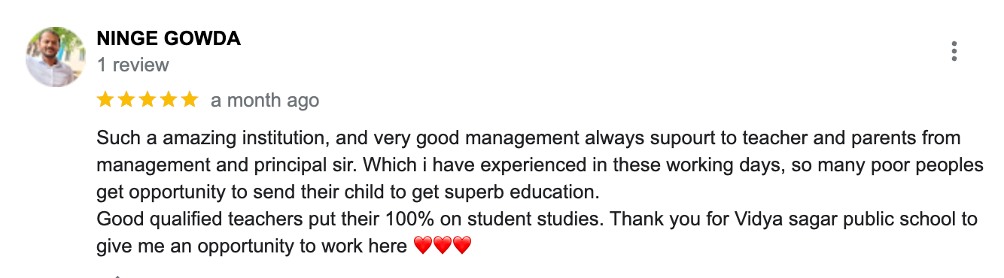
Task: Open the NINGE GOWDA reviewer name
Action: pos(169,39)
